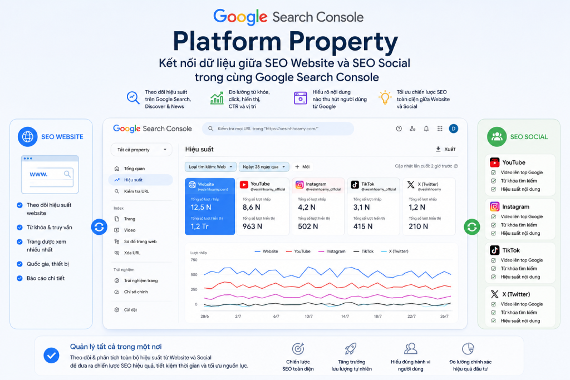The image size is (570, 380).
Task: Open Kiểm tra URL in the sidebar
Action: [140, 191]
